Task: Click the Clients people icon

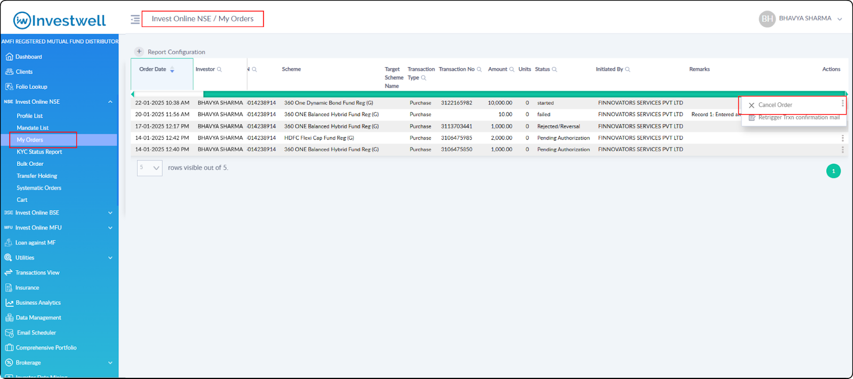Action: point(9,71)
